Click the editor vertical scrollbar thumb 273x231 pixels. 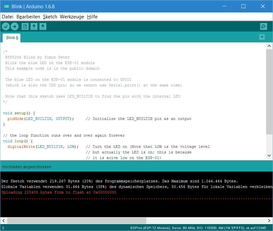[269, 92]
